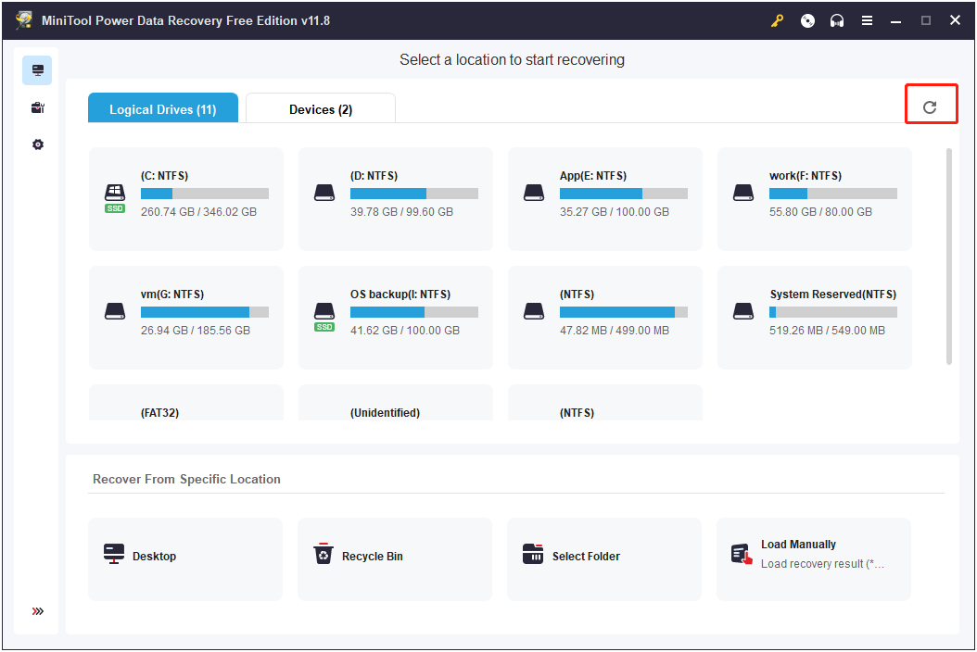Select the D: NTFS drive icon

point(324,193)
